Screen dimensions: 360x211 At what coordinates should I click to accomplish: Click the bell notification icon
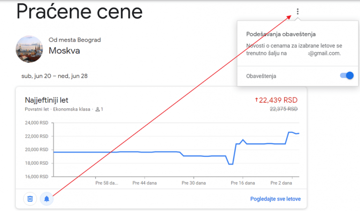click(x=46, y=199)
